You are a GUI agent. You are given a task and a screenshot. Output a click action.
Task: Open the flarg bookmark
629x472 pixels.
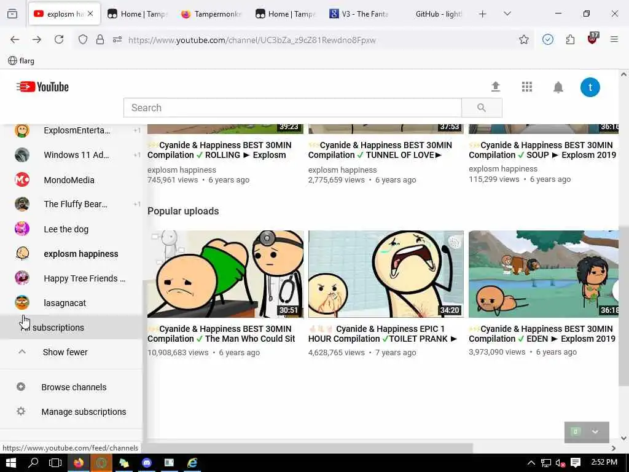coord(21,61)
